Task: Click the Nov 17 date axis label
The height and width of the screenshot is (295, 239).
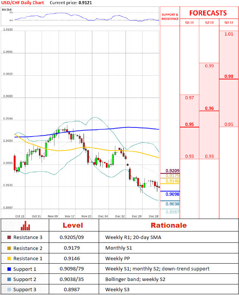Action: click(70, 216)
